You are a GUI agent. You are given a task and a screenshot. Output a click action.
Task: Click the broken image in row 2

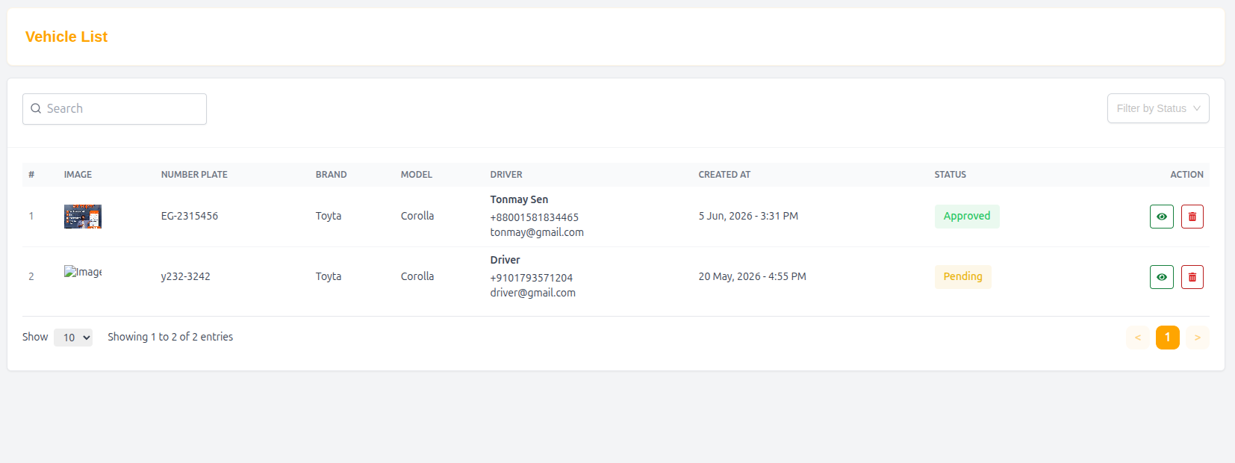(83, 272)
